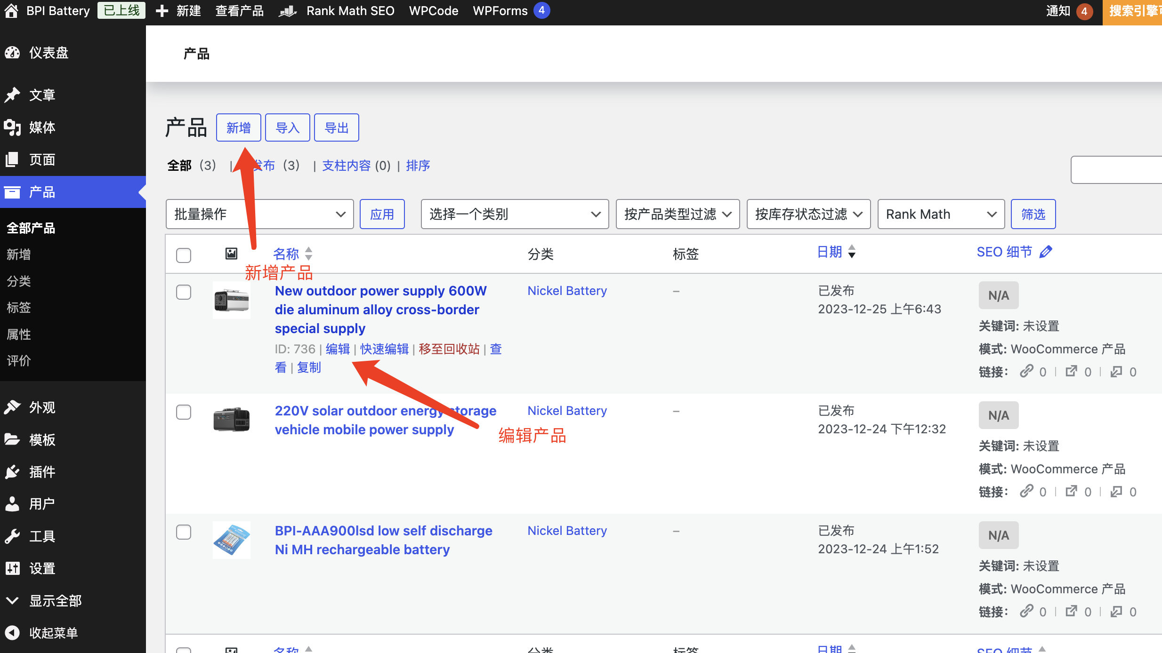The width and height of the screenshot is (1162, 653).
Task: Click external links icon for 600W product
Action: [x=1071, y=371]
